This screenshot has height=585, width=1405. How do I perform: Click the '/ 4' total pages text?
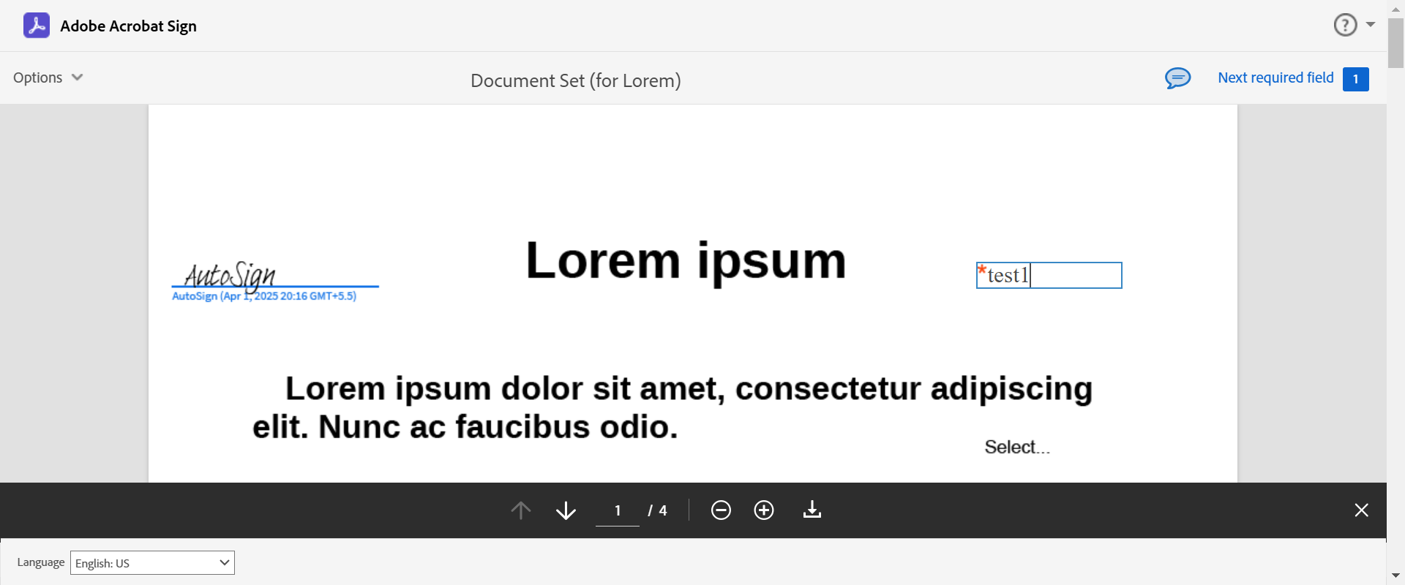(x=657, y=510)
